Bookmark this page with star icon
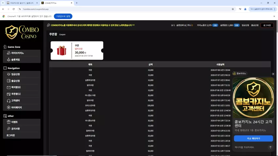The width and height of the screenshot is (278, 156). (233, 9)
